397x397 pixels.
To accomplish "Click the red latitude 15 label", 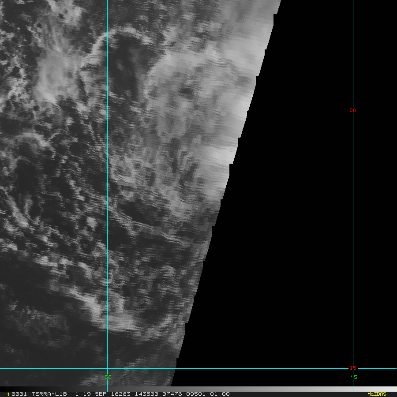I will (352, 368).
